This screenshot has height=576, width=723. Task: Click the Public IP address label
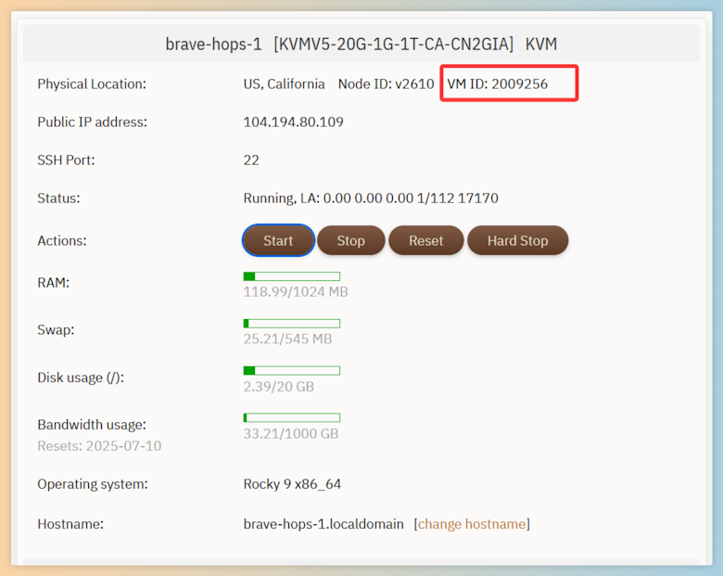tap(92, 122)
